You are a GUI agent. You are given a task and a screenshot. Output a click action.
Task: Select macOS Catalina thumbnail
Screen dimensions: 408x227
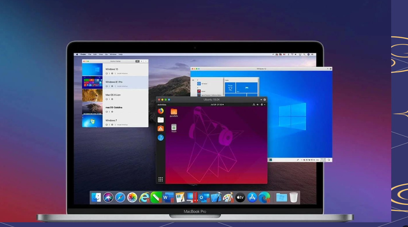(92, 108)
